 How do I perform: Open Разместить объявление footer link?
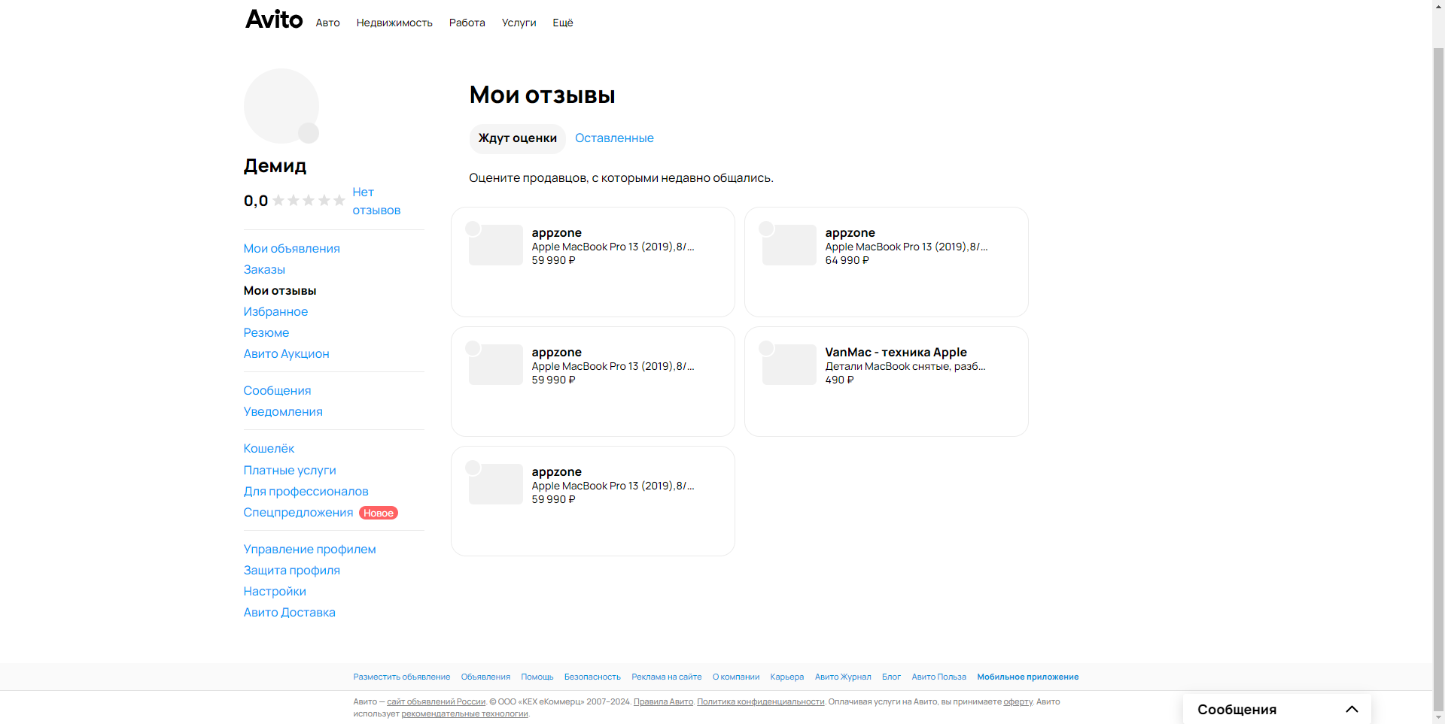402,677
